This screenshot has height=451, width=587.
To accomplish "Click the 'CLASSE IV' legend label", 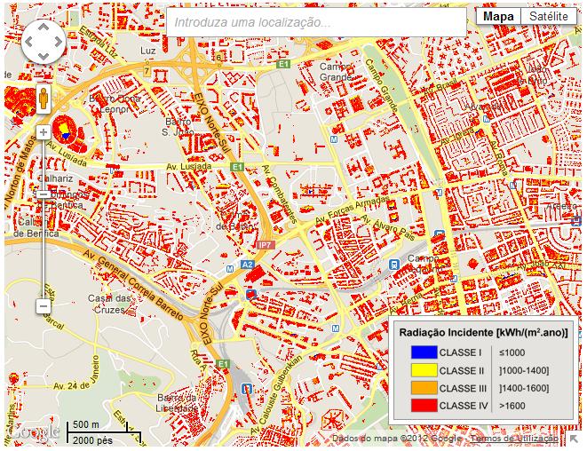I will 464,406.
